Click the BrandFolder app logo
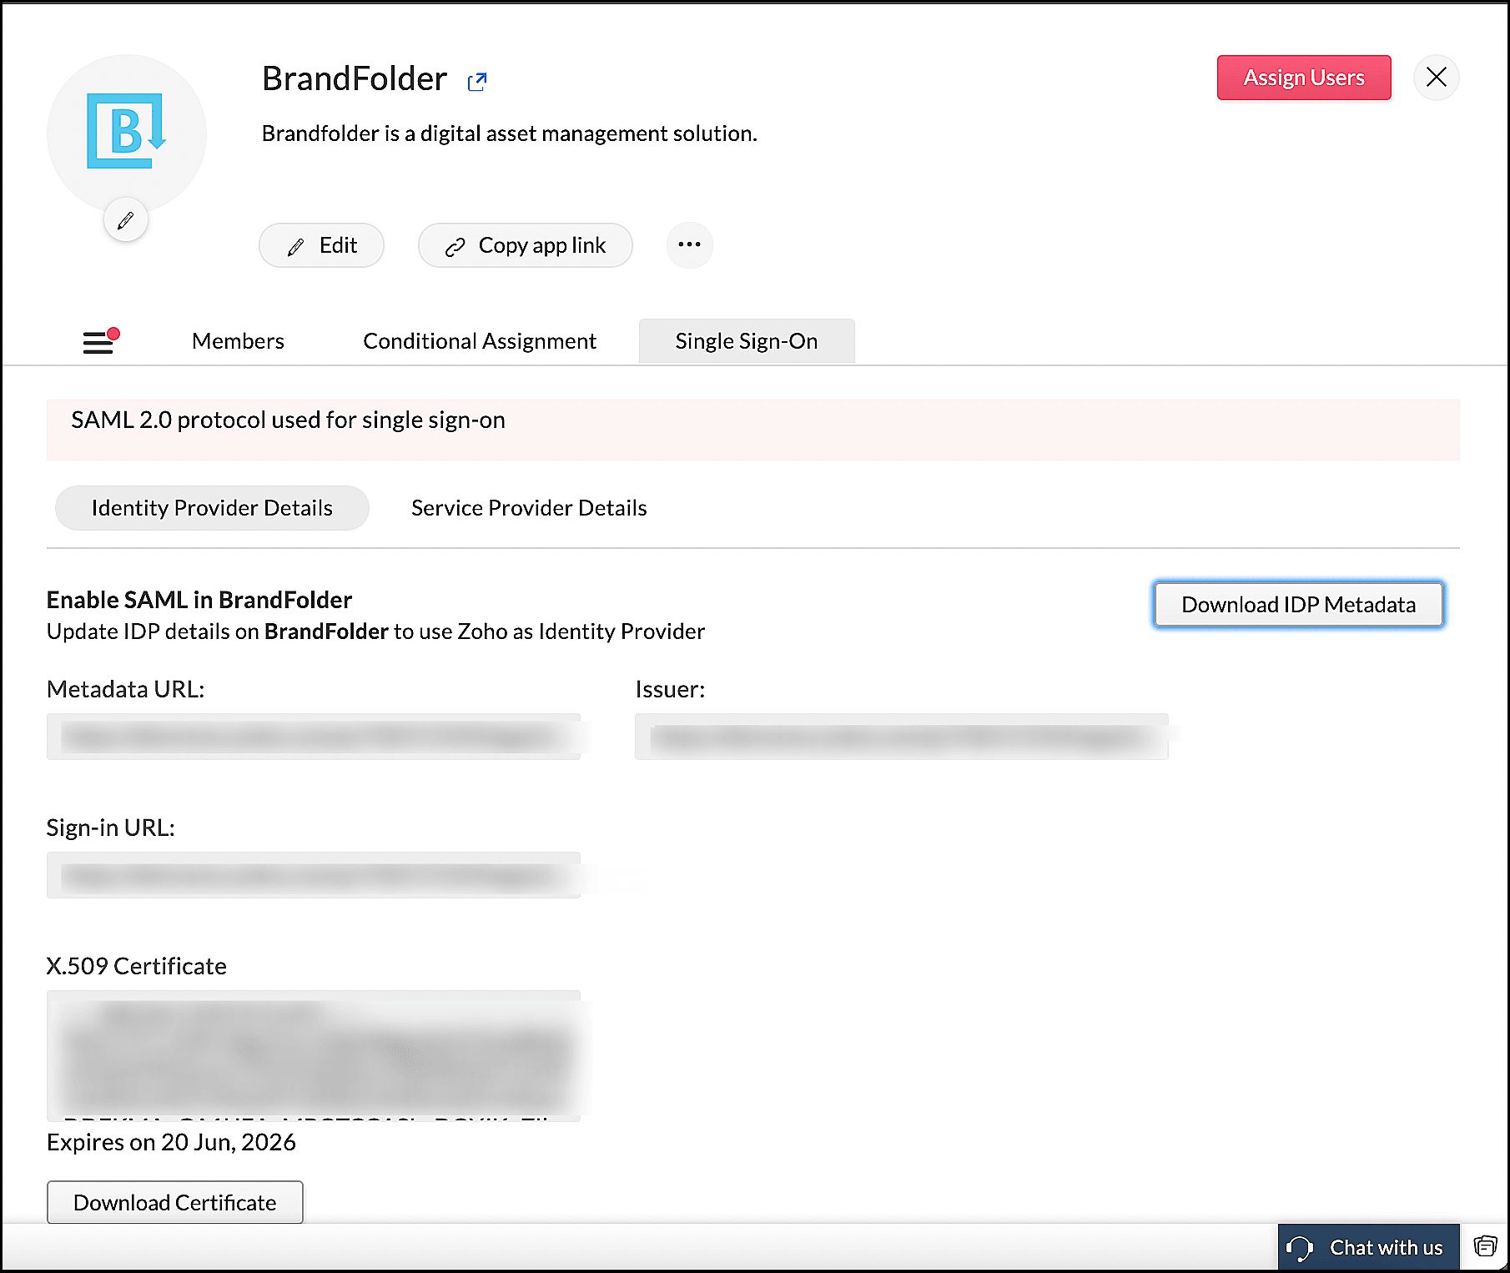The image size is (1510, 1273). pyautogui.click(x=127, y=132)
